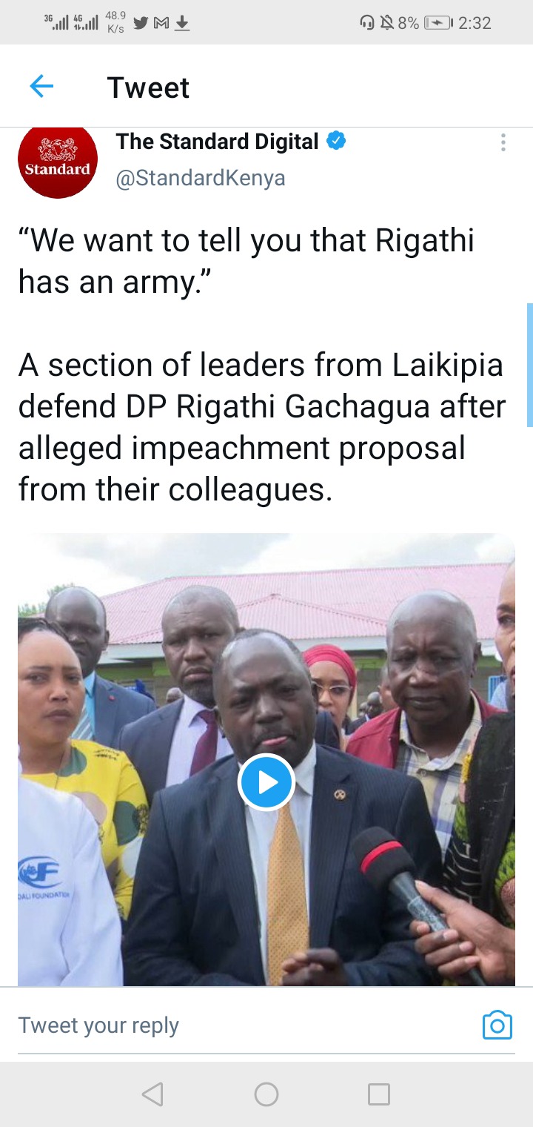The image size is (533, 1127).
Task: Tap the blue verified badge
Action: point(336,141)
